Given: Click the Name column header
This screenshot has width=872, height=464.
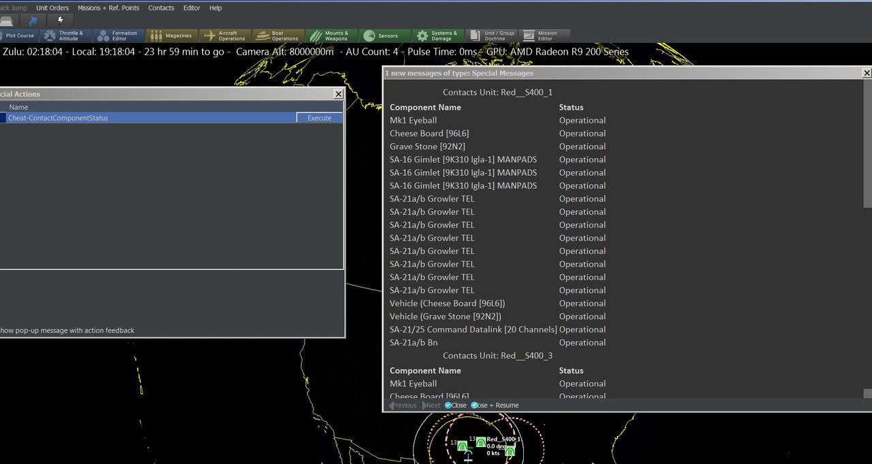Looking at the screenshot, I should (x=18, y=107).
